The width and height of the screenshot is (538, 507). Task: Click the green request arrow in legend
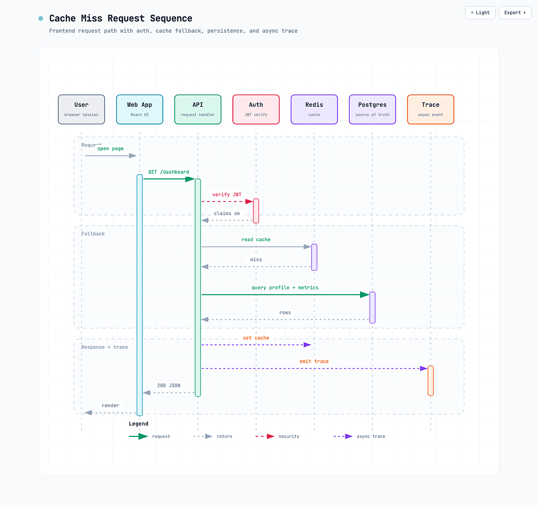click(x=138, y=436)
